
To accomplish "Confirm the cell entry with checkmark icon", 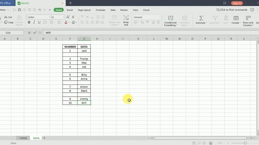I will coord(34,33).
